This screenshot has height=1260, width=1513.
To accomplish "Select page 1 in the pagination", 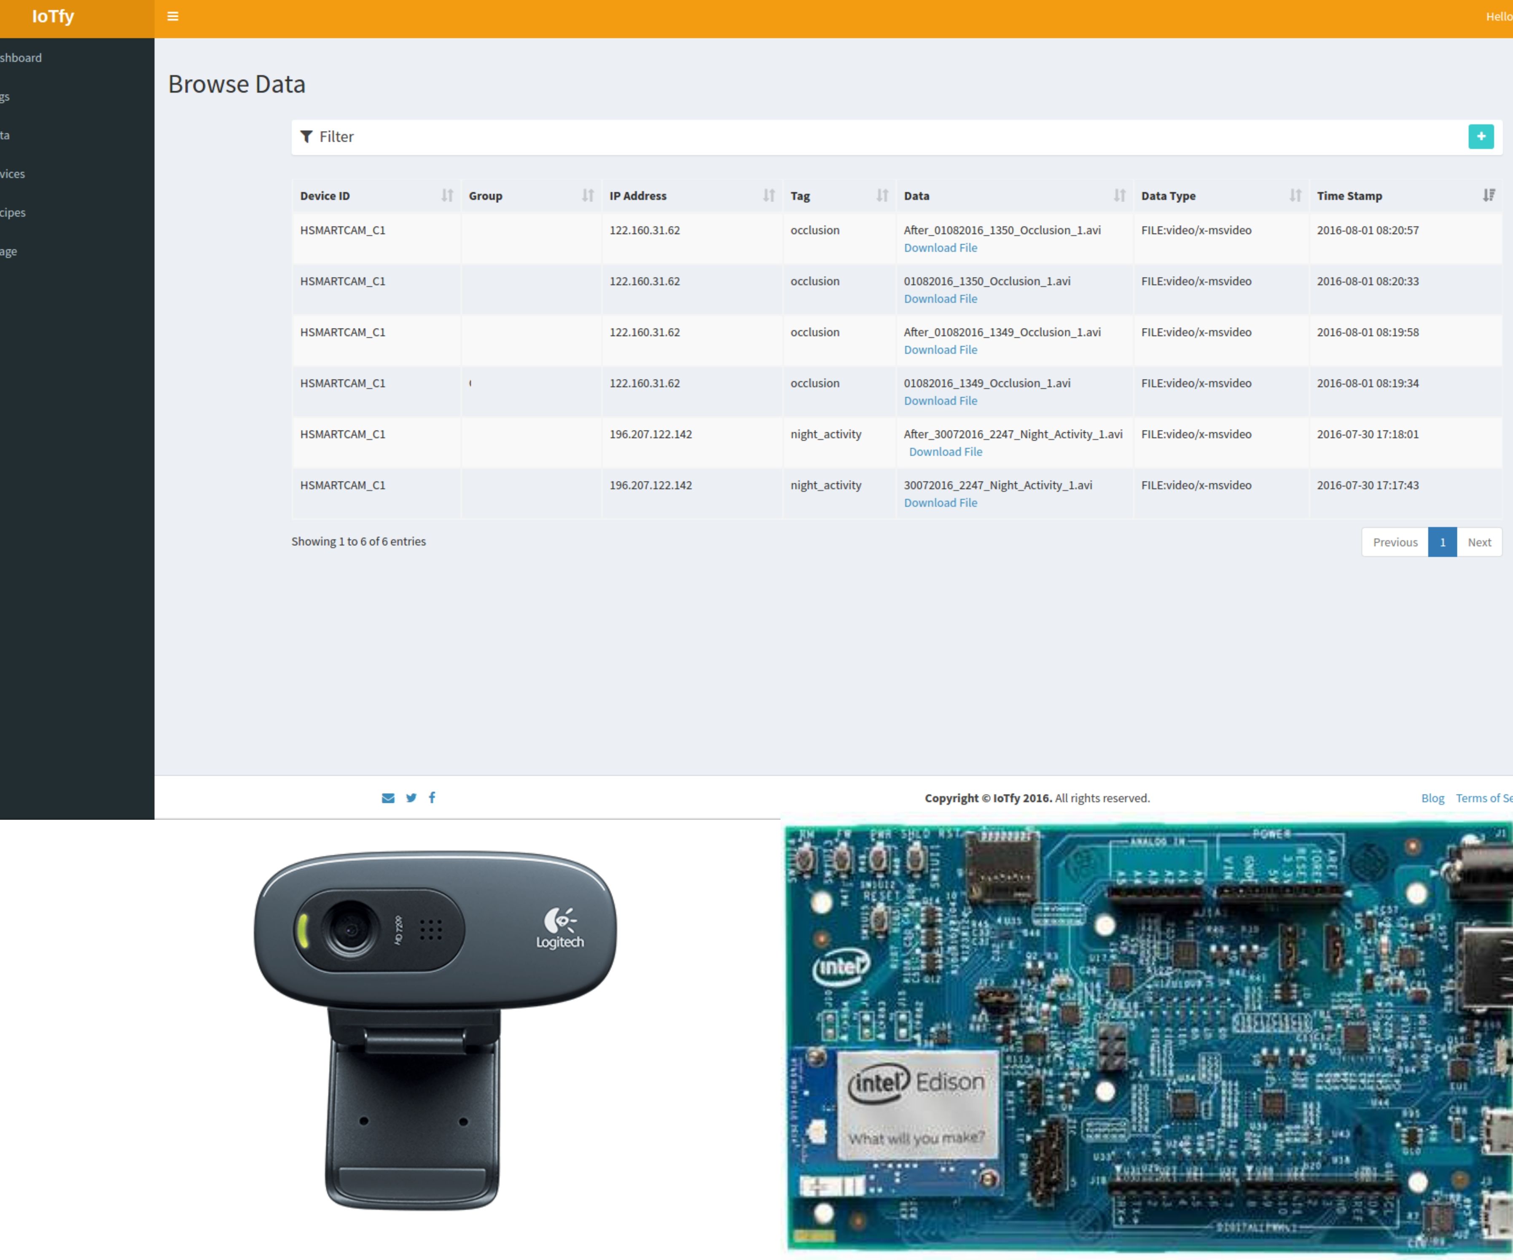I will click(x=1443, y=541).
